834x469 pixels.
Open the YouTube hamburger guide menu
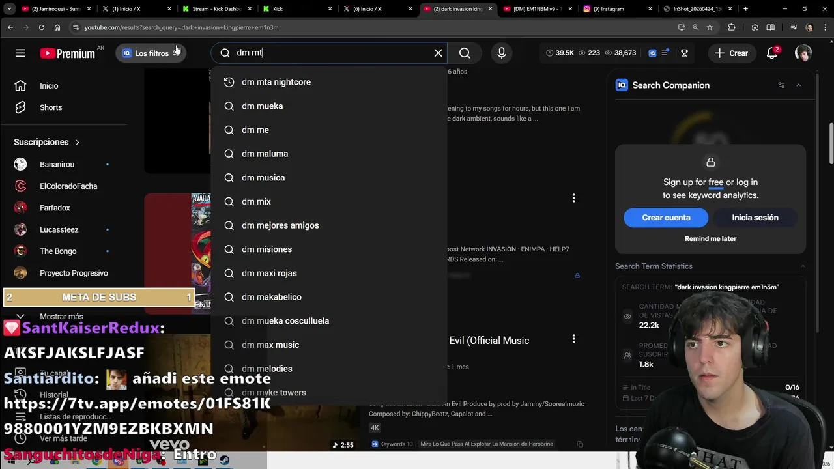point(20,53)
